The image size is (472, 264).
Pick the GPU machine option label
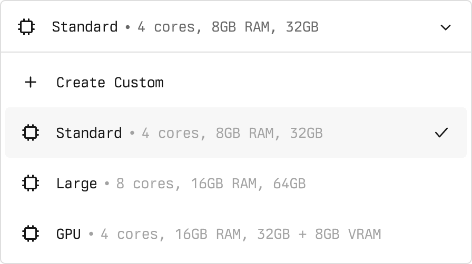point(68,233)
